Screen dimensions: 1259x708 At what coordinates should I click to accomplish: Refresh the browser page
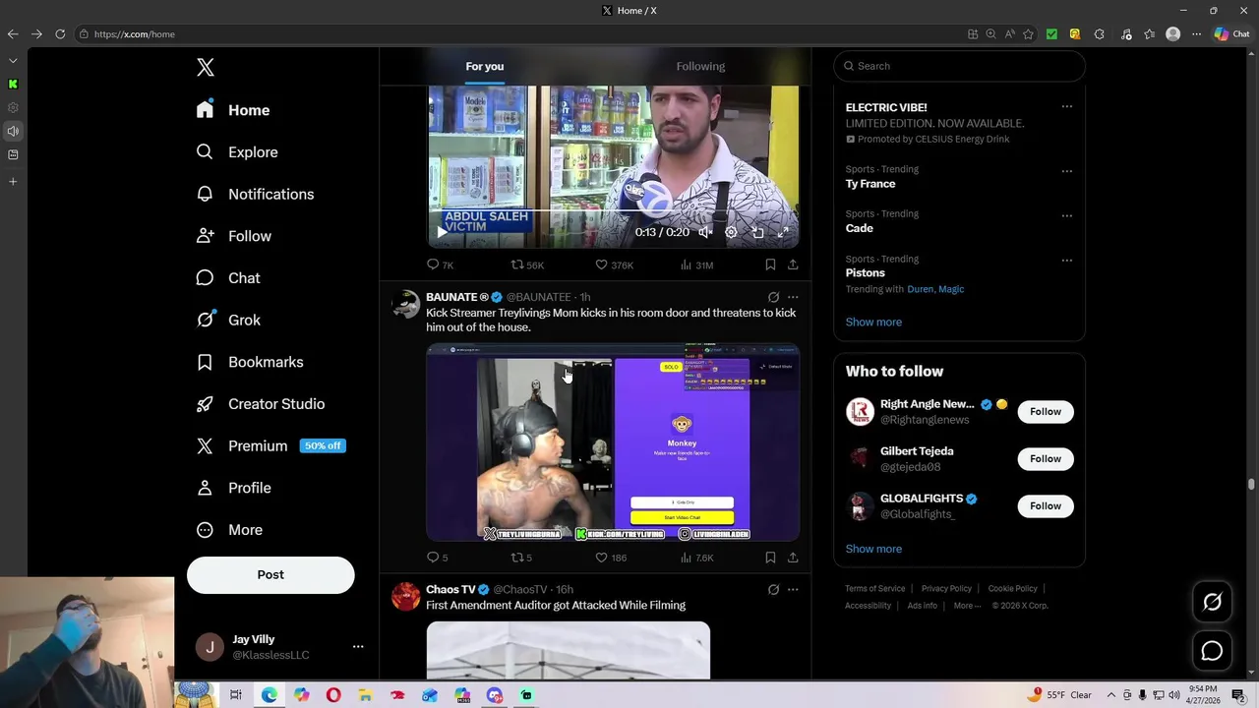click(x=60, y=33)
